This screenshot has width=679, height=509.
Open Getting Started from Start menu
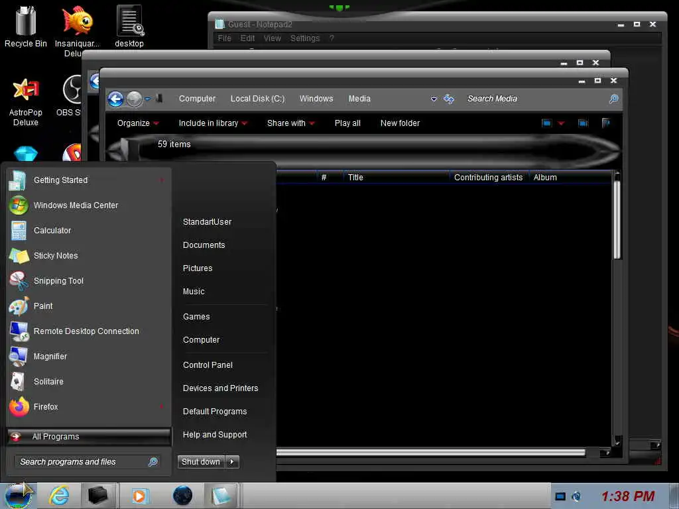(88, 180)
